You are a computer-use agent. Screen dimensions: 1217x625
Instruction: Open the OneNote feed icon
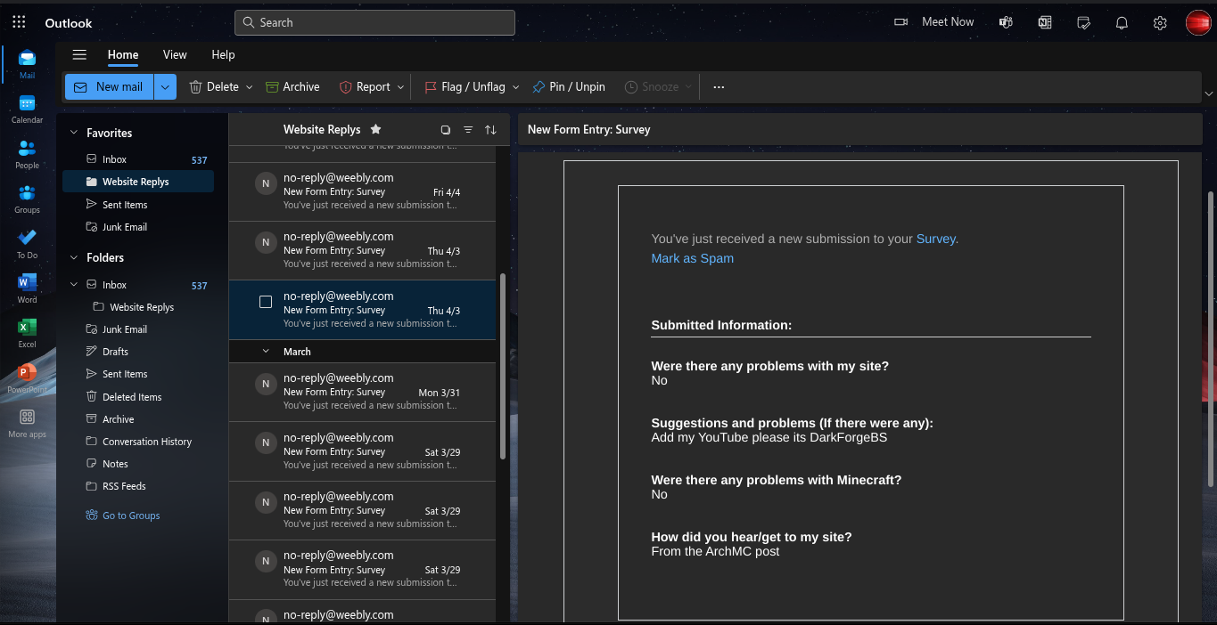(1044, 22)
